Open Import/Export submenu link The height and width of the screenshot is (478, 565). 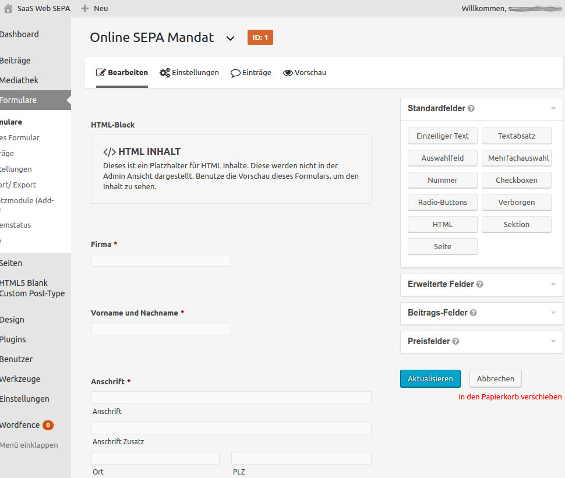18,185
